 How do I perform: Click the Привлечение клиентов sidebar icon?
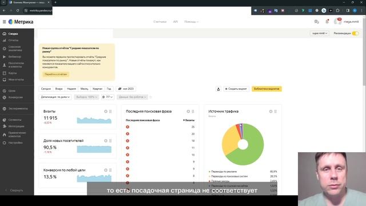[4, 134]
